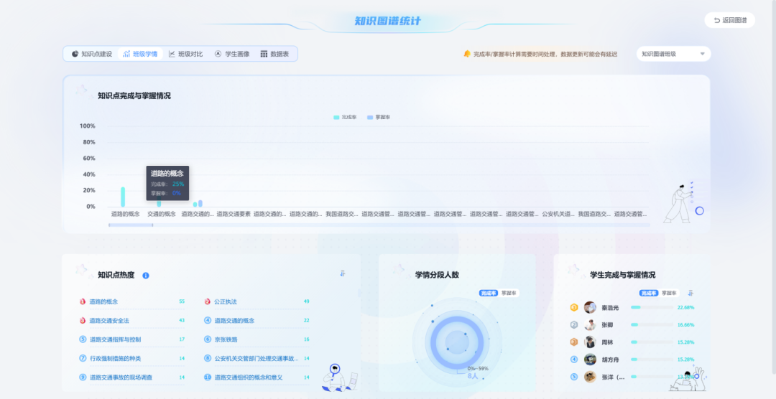
Task: Select the 班级学情 tab
Action: click(x=141, y=54)
